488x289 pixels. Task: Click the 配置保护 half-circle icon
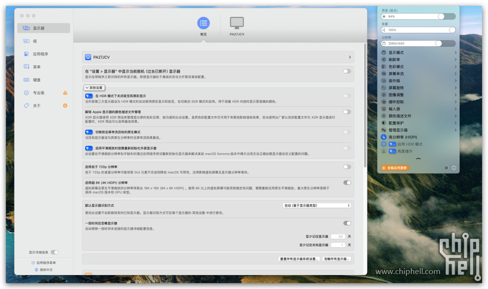coord(384,123)
